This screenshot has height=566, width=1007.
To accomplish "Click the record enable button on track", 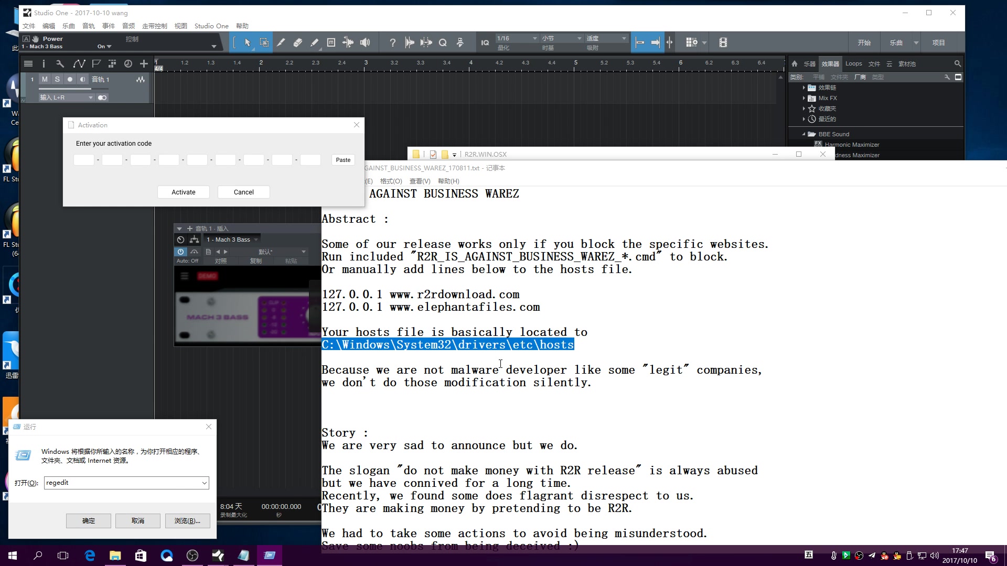I will 70,79.
